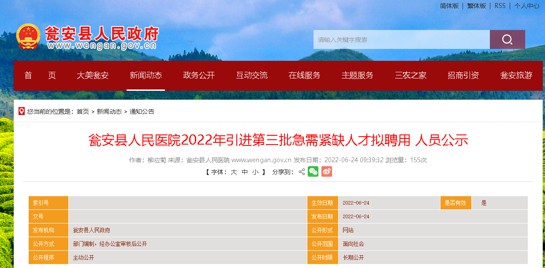Screen dimensions: 545x268
Task: Set font size to 中
Action: 245,172
